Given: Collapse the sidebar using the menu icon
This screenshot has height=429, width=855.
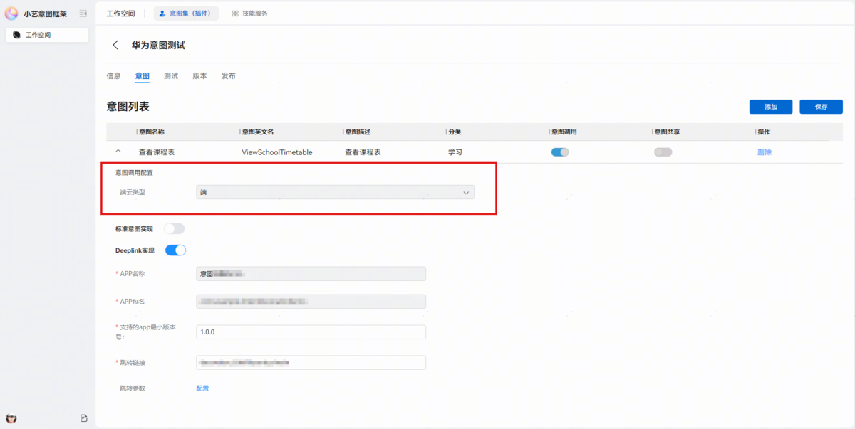Looking at the screenshot, I should click(83, 14).
